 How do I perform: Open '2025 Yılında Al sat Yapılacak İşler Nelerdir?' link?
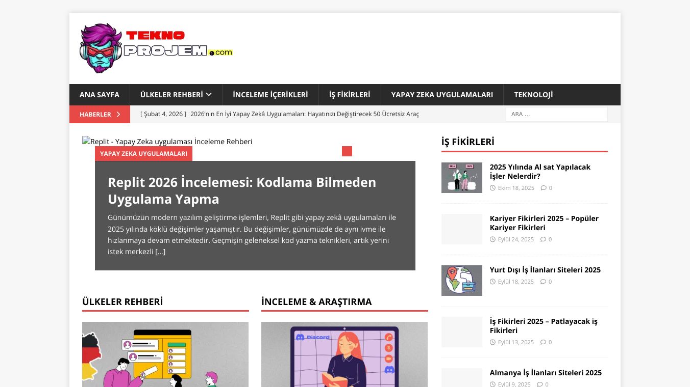point(540,172)
